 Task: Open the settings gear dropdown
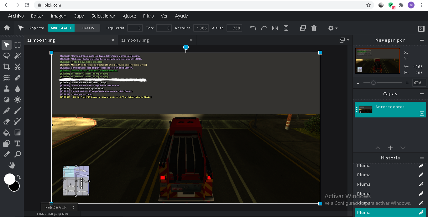click(332, 28)
